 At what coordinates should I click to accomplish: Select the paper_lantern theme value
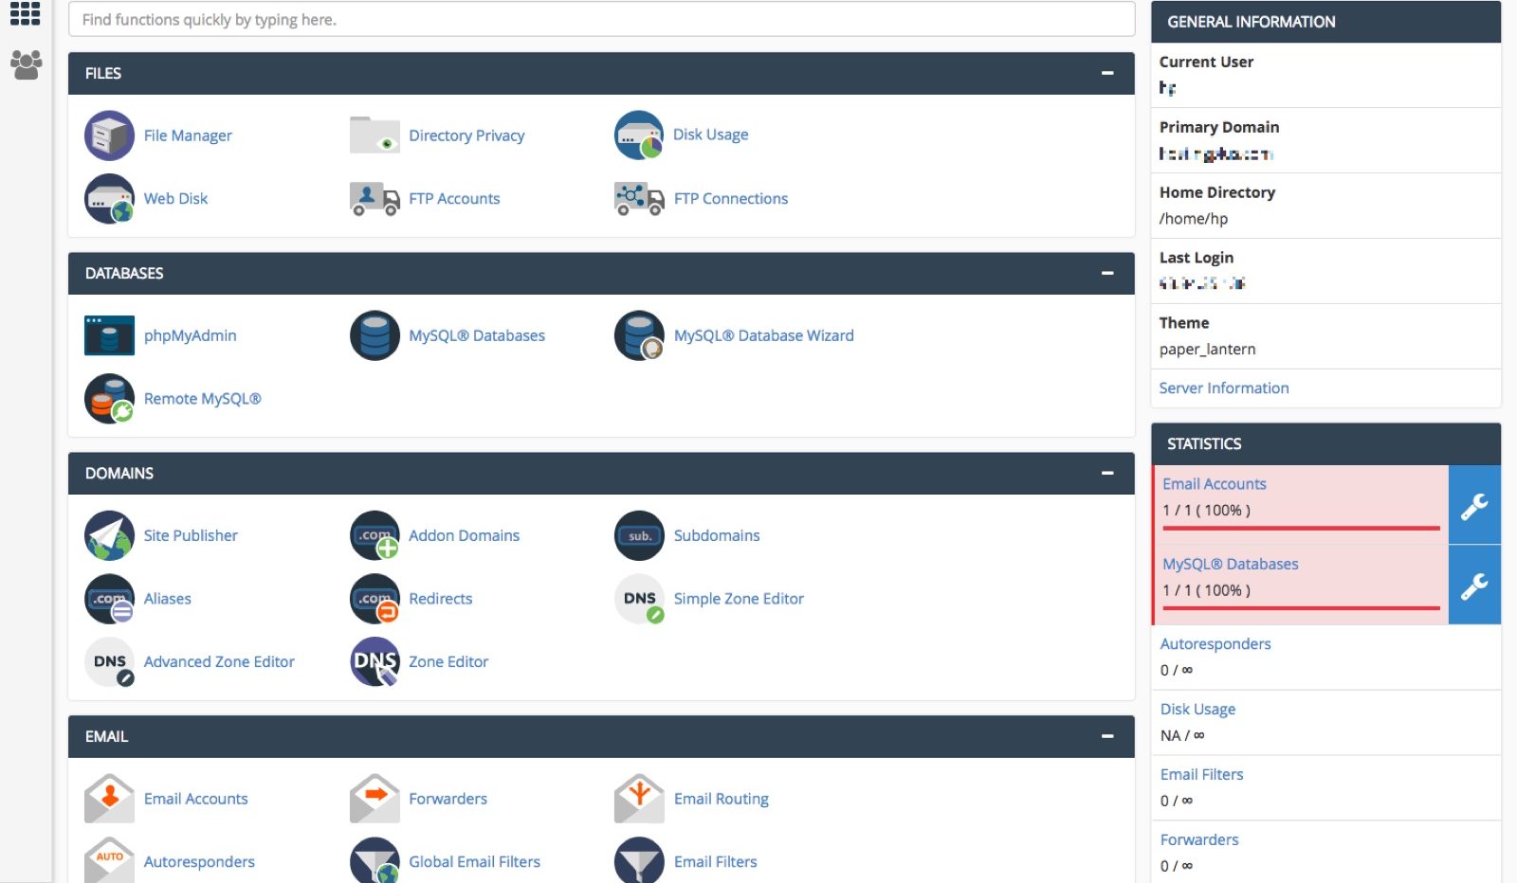coord(1207,350)
